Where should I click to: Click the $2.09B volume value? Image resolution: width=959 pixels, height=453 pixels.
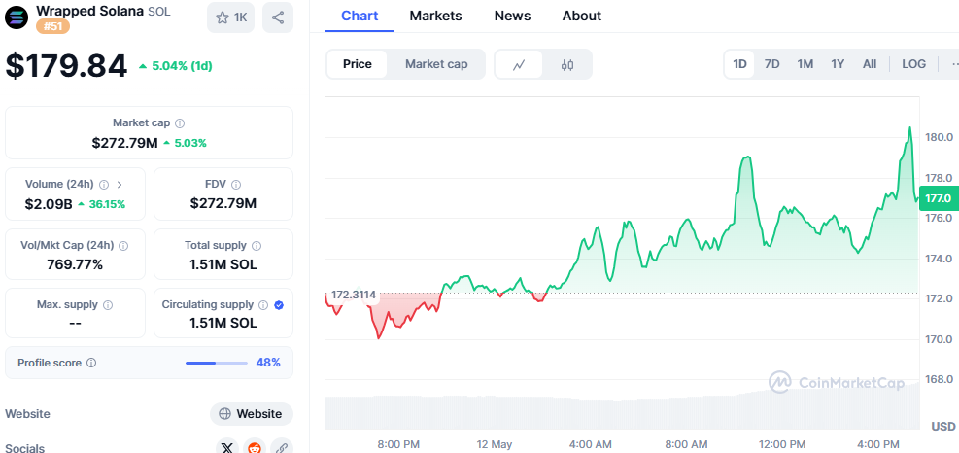[x=49, y=204]
